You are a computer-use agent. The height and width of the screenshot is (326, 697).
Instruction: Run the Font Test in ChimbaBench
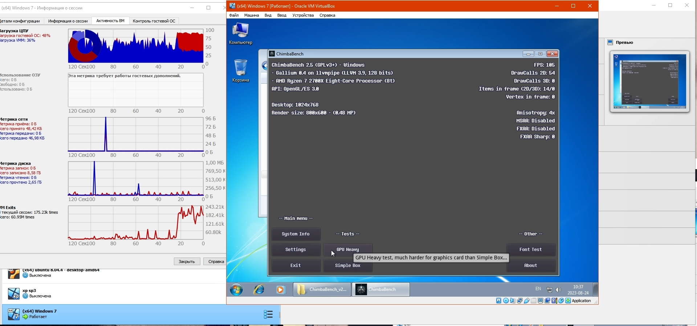point(531,250)
